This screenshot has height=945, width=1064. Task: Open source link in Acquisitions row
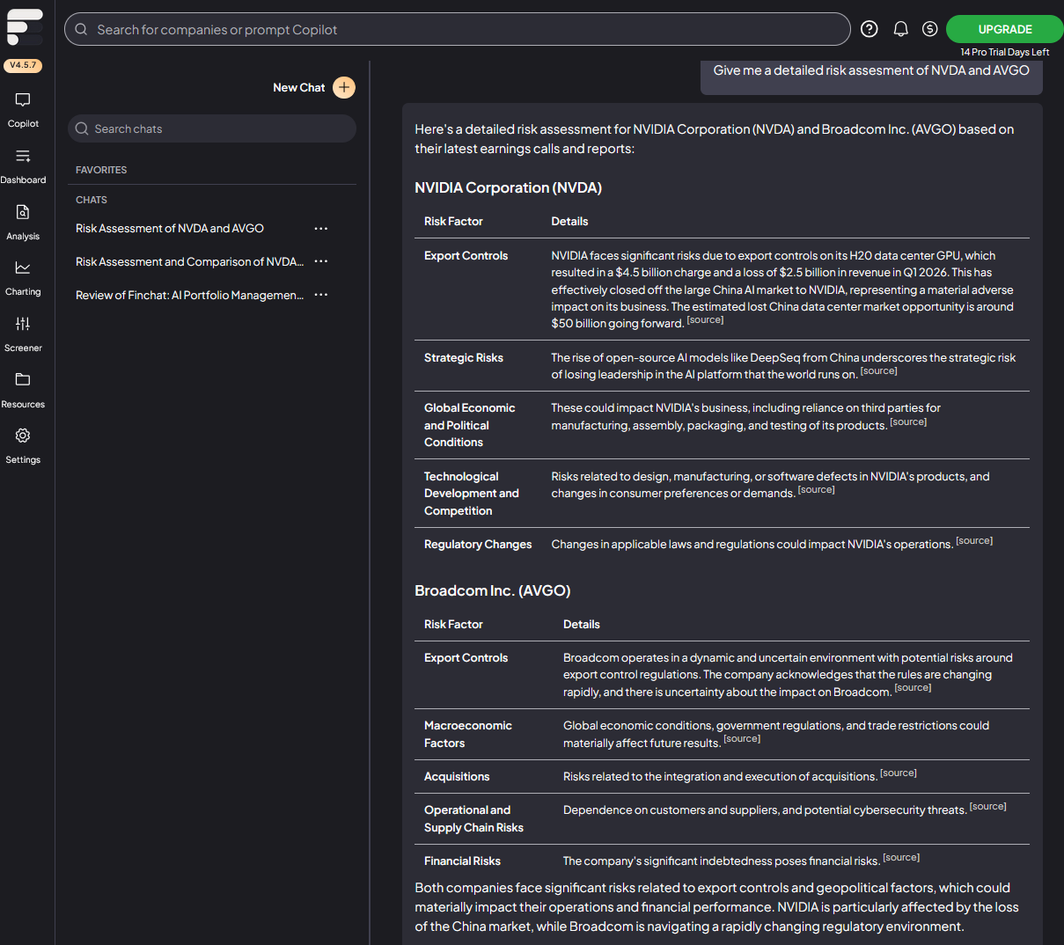899,773
